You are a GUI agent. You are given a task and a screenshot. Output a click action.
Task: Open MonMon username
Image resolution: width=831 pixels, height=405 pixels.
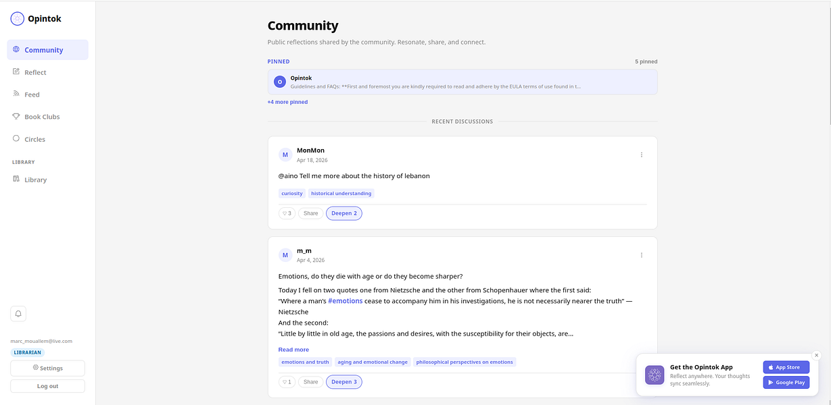310,150
